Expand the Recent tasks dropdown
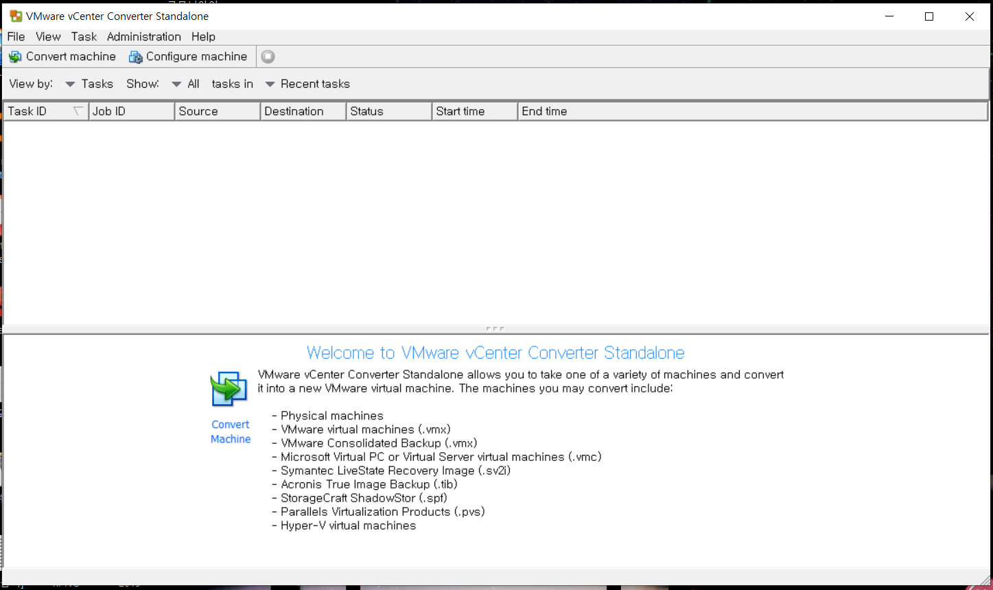The image size is (993, 590). pyautogui.click(x=307, y=84)
